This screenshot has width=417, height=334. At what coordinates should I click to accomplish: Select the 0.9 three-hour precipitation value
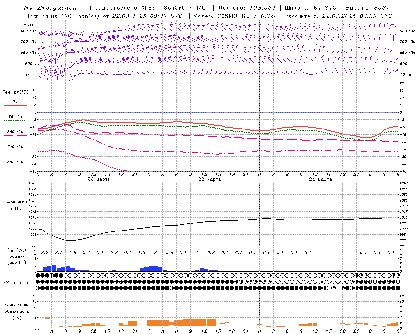click(211, 252)
